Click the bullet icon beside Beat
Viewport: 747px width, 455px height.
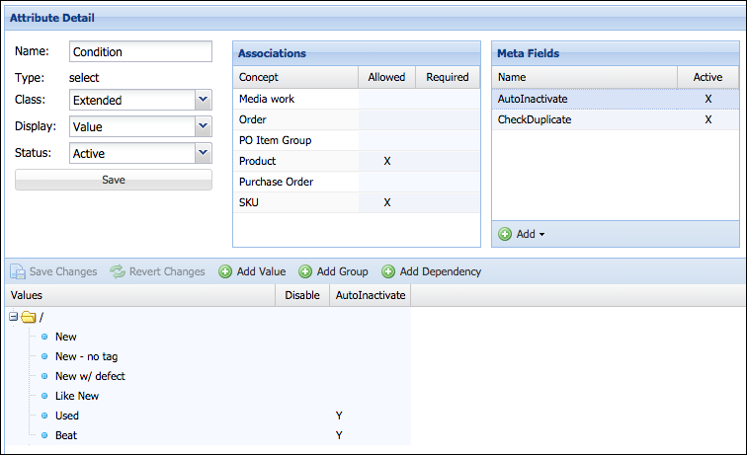click(x=44, y=435)
